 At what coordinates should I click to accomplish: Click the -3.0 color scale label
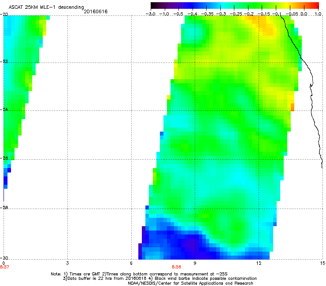(151, 14)
